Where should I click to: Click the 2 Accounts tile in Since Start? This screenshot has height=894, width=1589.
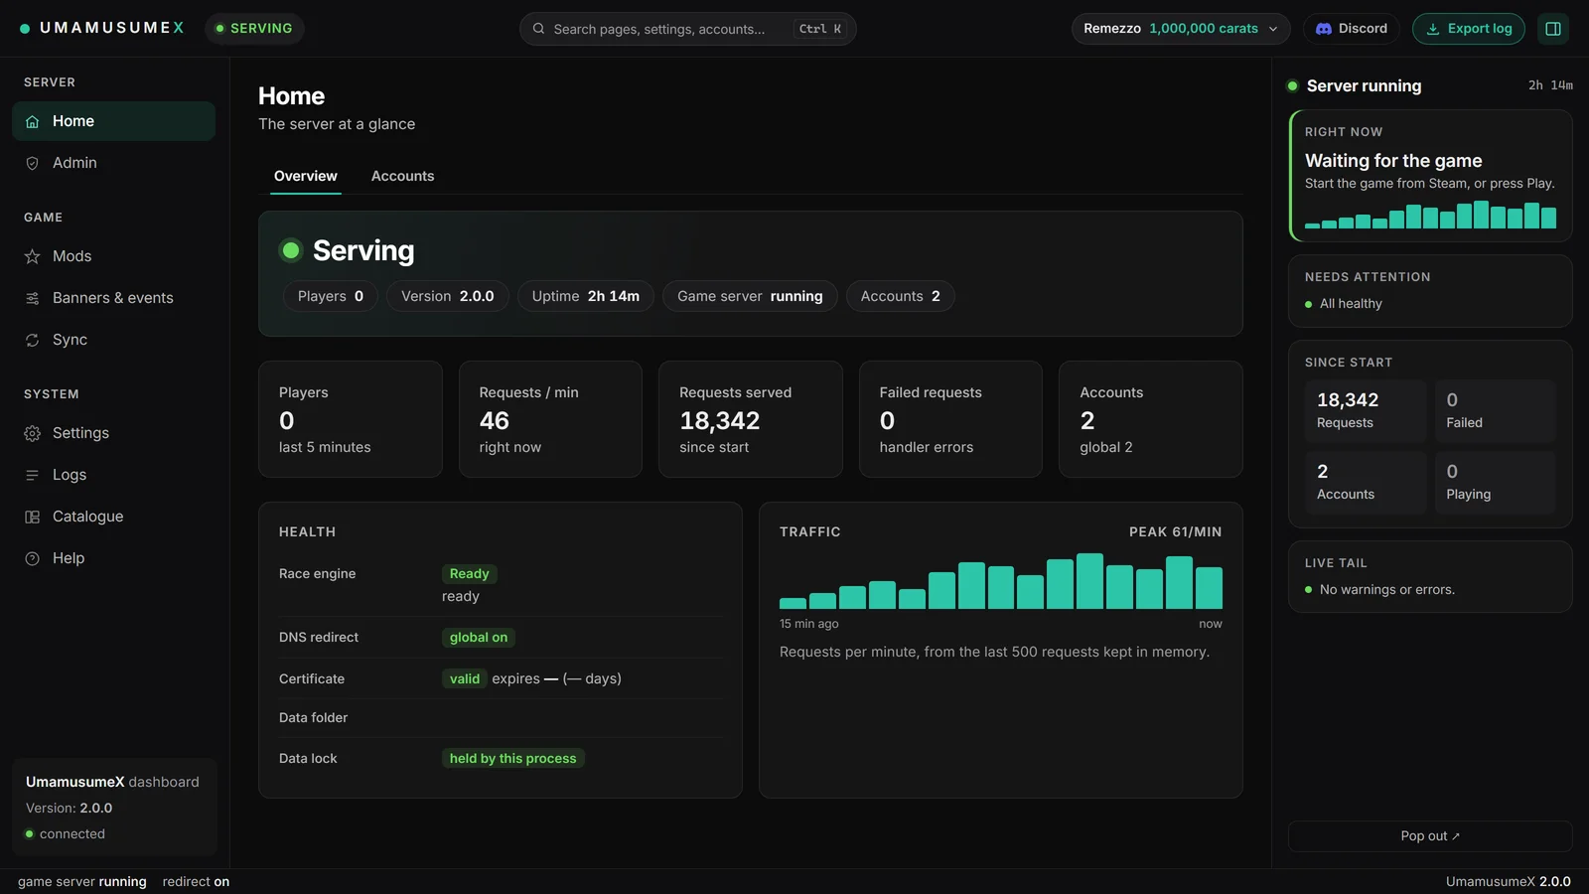[1366, 483]
